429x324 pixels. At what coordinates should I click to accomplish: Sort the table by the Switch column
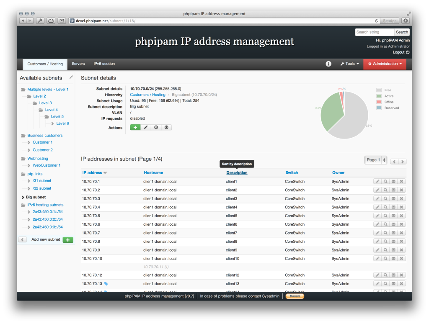(x=292, y=173)
